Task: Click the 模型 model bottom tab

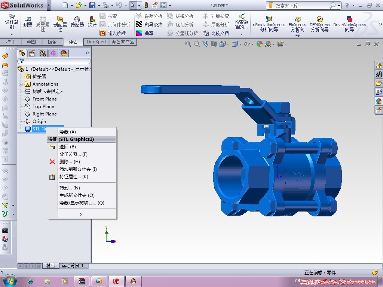Action: point(51,266)
